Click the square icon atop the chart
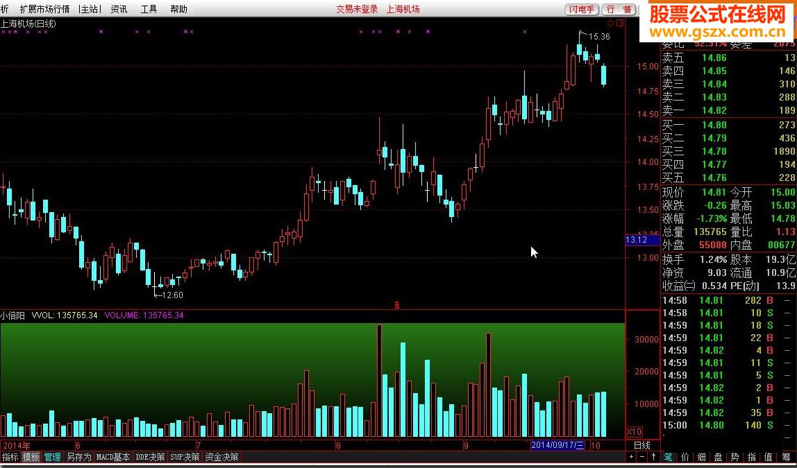Image resolution: width=797 pixels, height=468 pixels. [x=619, y=24]
